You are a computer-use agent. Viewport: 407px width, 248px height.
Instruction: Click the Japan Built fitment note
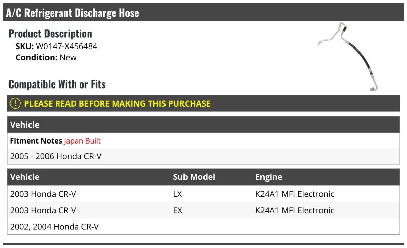point(82,141)
